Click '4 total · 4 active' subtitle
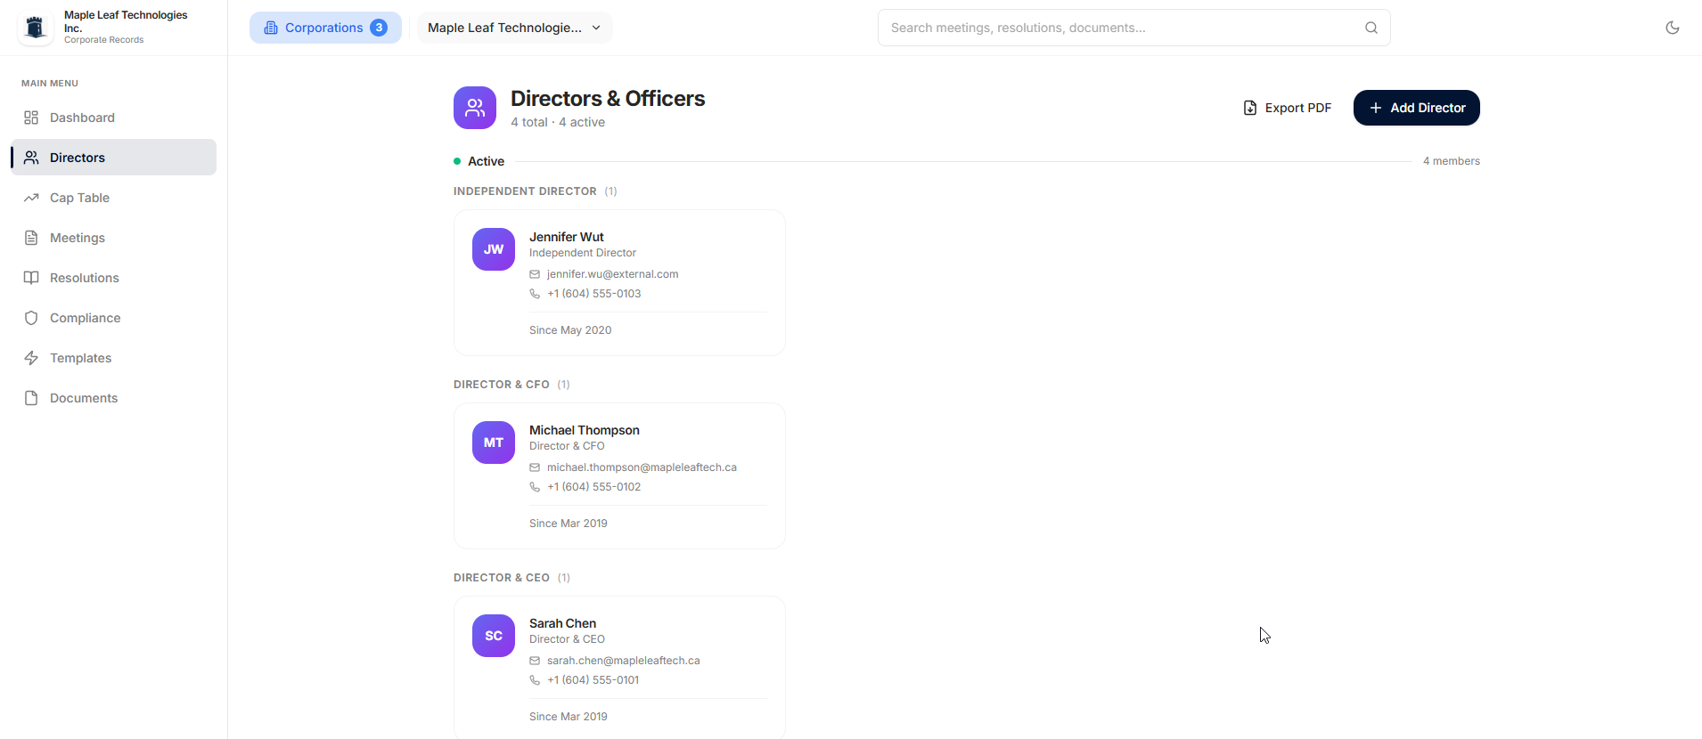Viewport: 1702px width, 739px height. pos(558,122)
